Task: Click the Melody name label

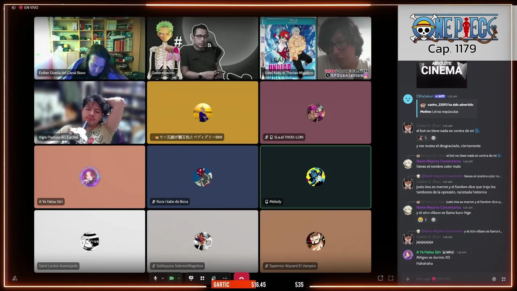Action: tap(273, 201)
